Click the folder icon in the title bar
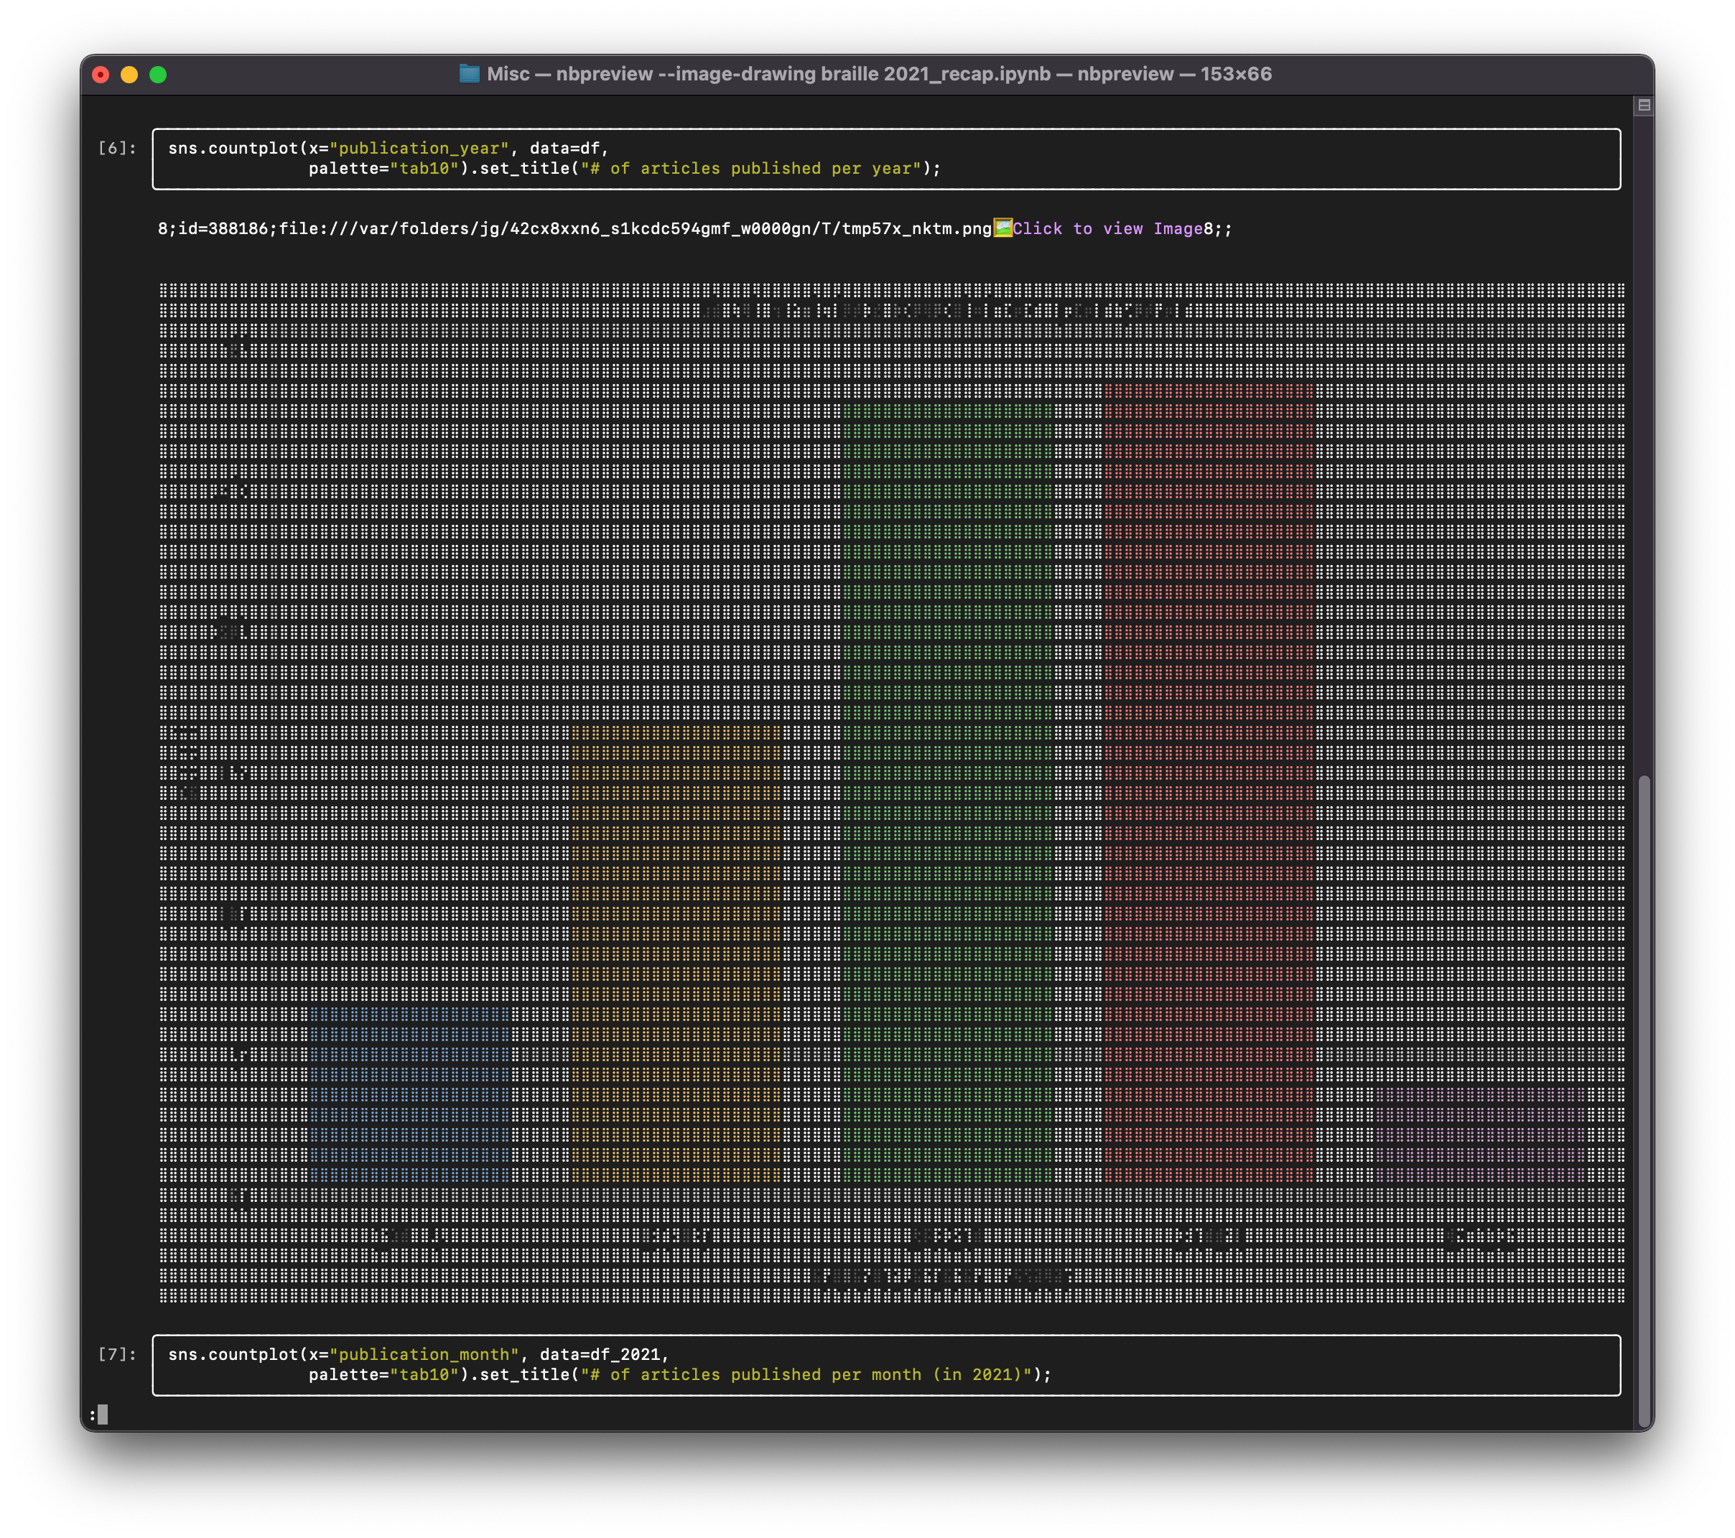Image resolution: width=1735 pixels, height=1538 pixels. 470,74
